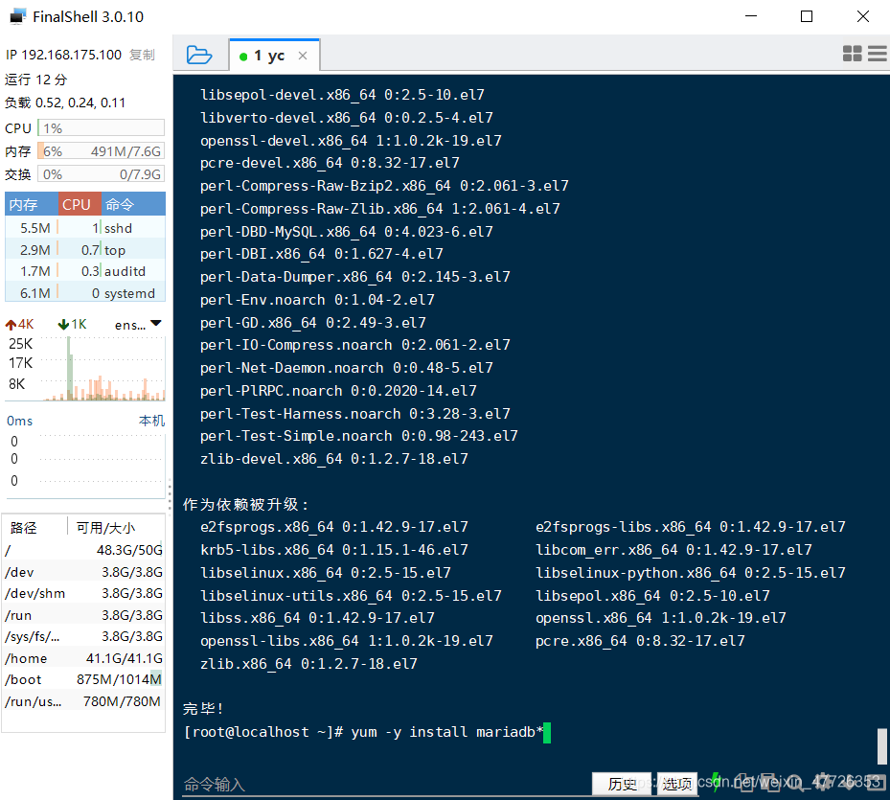Open the list layout menu icon
The width and height of the screenshot is (890, 800).
pyautogui.click(x=876, y=54)
